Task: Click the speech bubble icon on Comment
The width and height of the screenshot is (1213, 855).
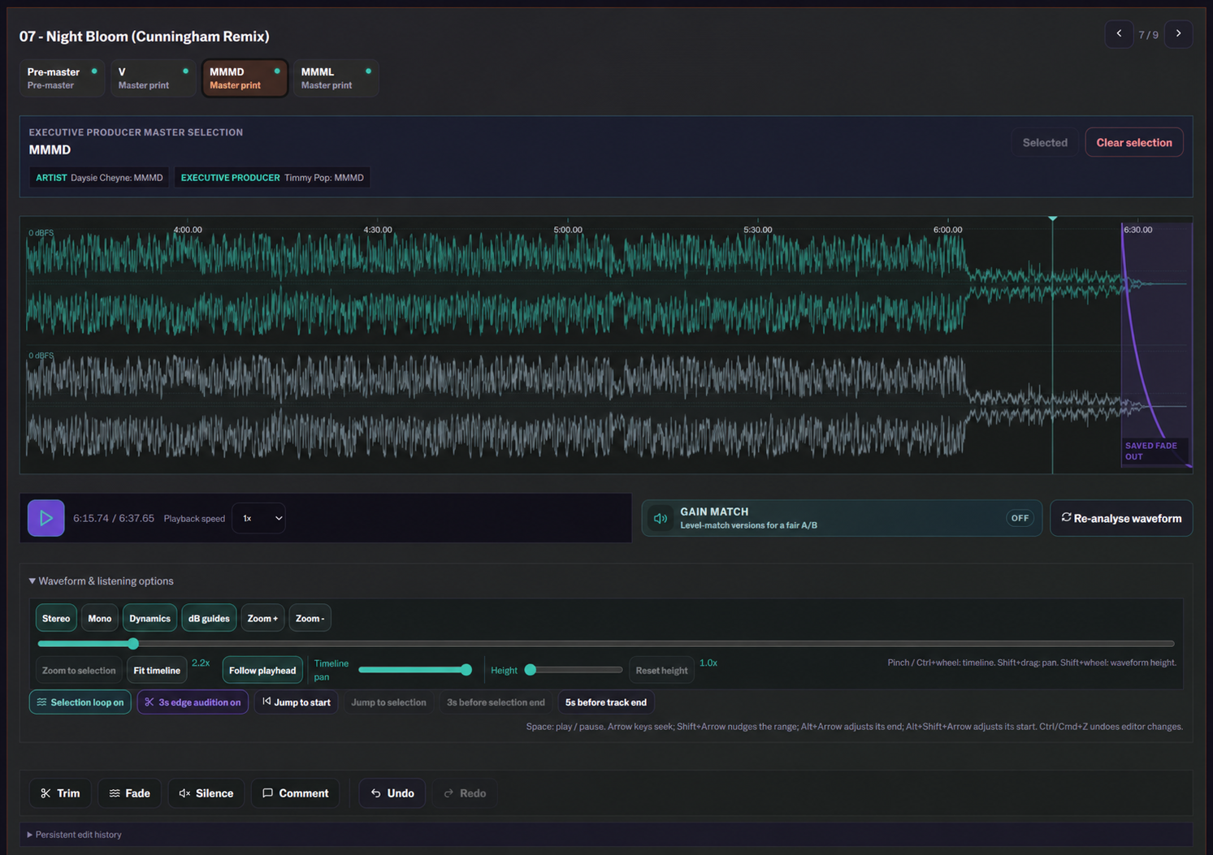Action: [267, 793]
